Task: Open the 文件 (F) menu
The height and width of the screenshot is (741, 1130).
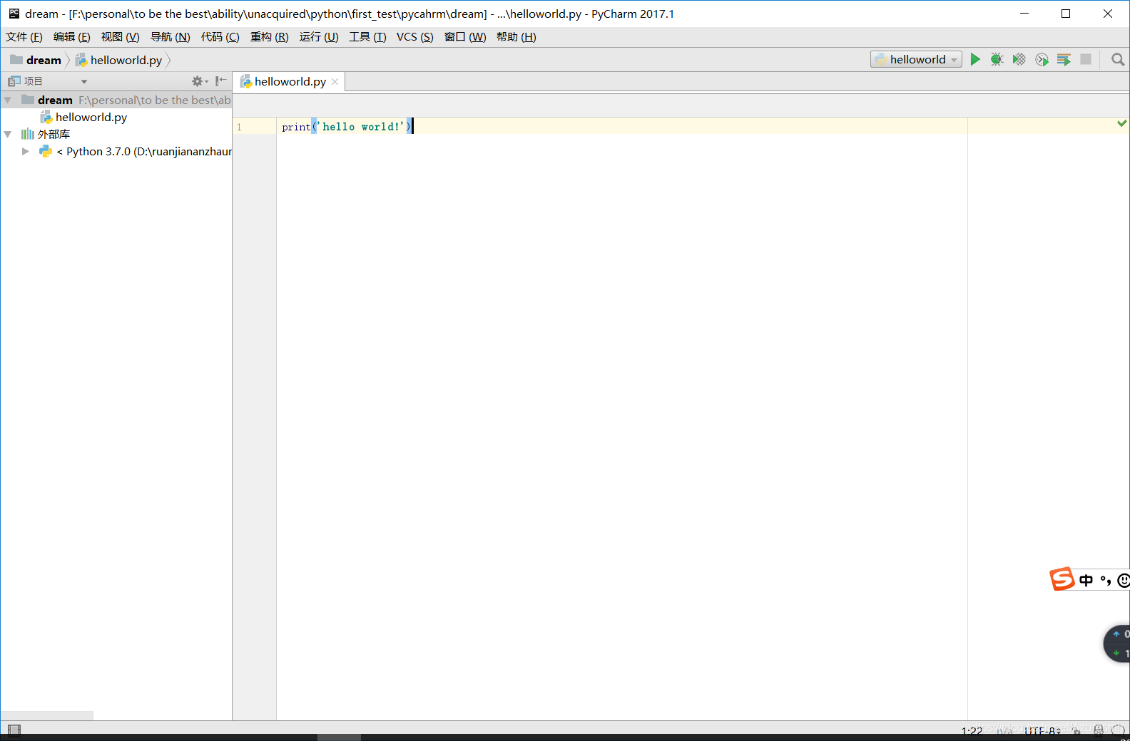Action: coord(24,37)
